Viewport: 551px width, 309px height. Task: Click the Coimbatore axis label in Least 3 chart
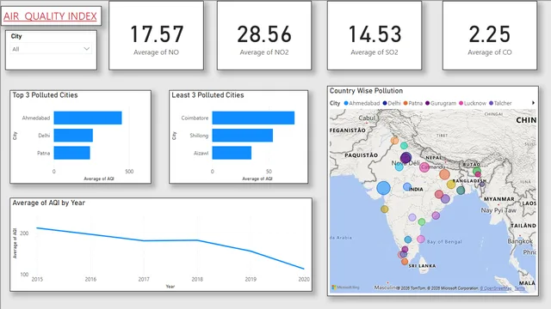pos(195,118)
